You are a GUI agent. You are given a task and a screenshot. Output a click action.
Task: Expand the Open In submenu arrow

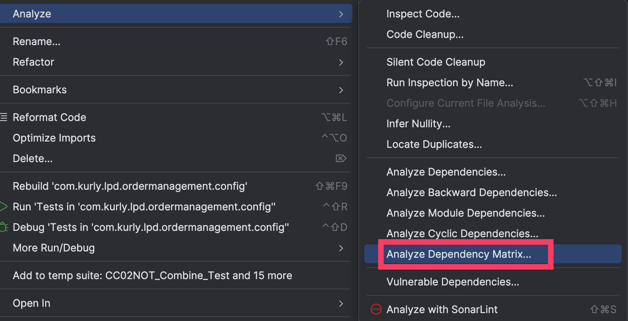pos(341,304)
